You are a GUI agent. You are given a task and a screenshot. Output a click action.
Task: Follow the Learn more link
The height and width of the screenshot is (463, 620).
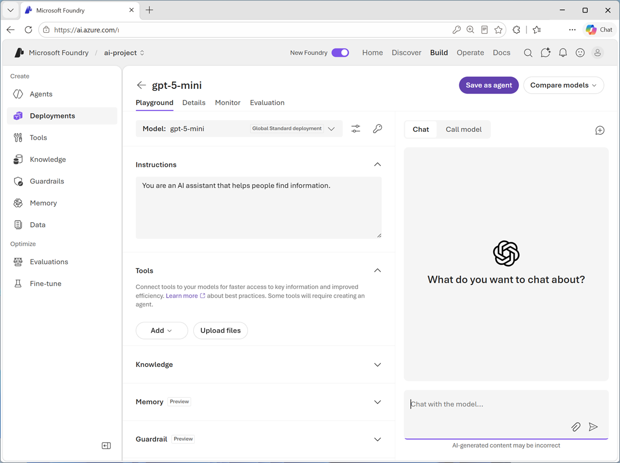point(182,296)
